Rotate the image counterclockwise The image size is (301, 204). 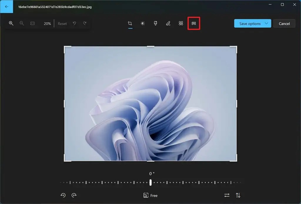[x=63, y=195]
